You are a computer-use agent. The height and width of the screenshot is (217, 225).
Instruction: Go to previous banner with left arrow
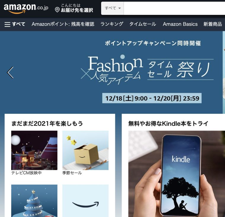click(10, 72)
